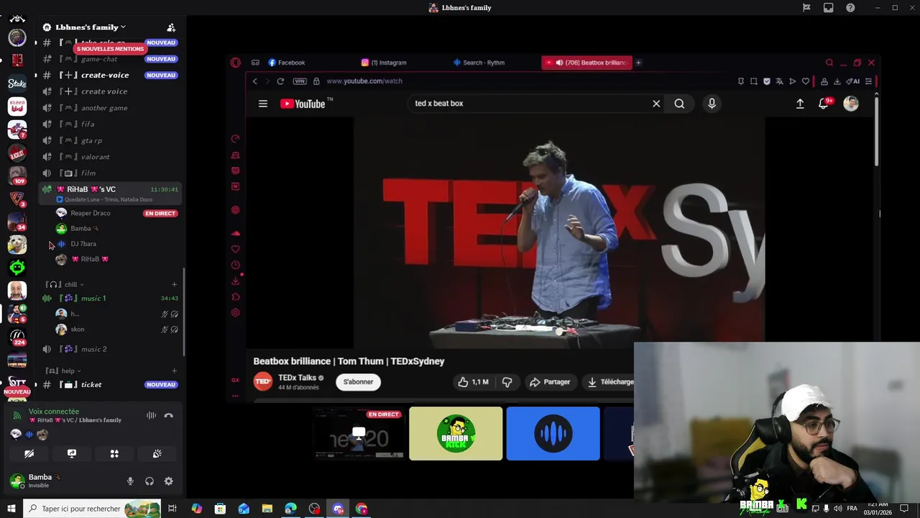Open Discord help question mark icon

[x=851, y=8]
